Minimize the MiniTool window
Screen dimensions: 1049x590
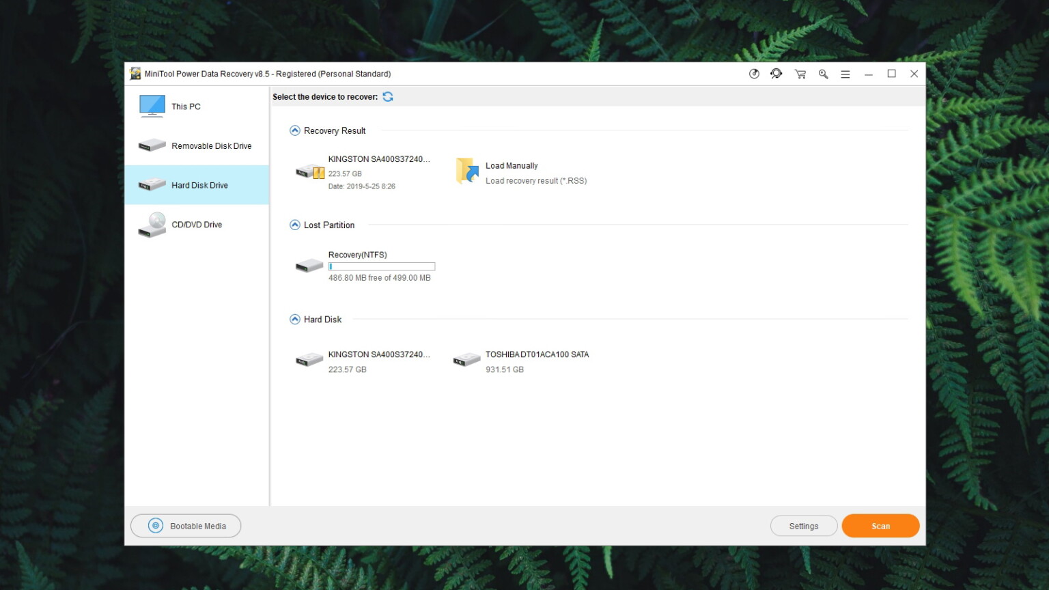coord(869,74)
